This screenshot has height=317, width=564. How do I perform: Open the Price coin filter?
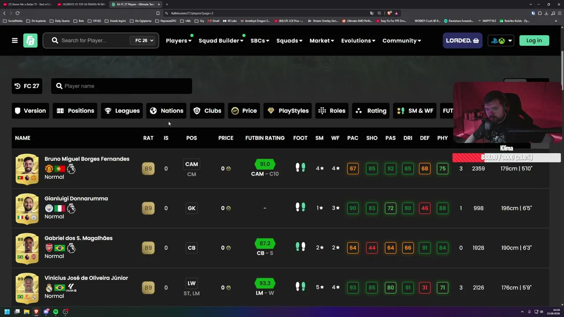pos(244,111)
